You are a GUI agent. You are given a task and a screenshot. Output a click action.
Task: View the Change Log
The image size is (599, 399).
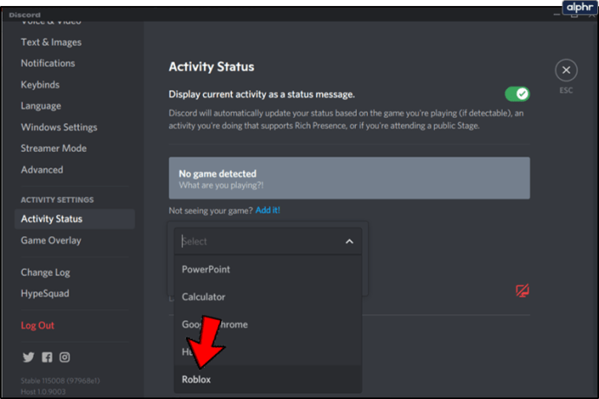(x=45, y=272)
